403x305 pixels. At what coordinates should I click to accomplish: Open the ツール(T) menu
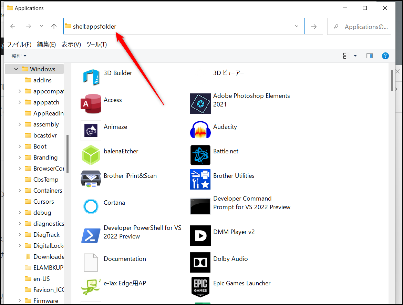point(97,44)
